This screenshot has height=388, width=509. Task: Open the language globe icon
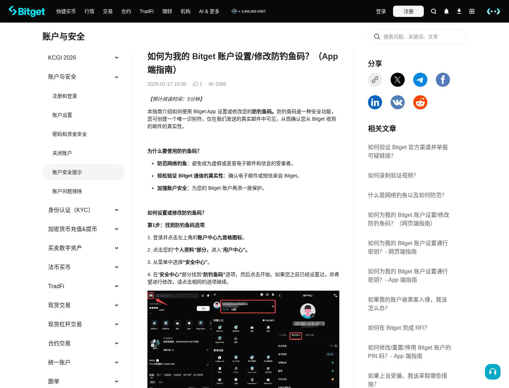pos(472,11)
